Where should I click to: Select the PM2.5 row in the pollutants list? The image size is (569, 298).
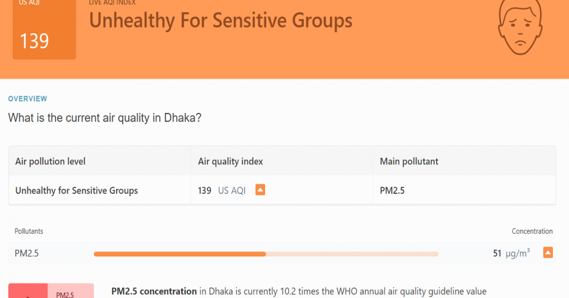pos(28,253)
